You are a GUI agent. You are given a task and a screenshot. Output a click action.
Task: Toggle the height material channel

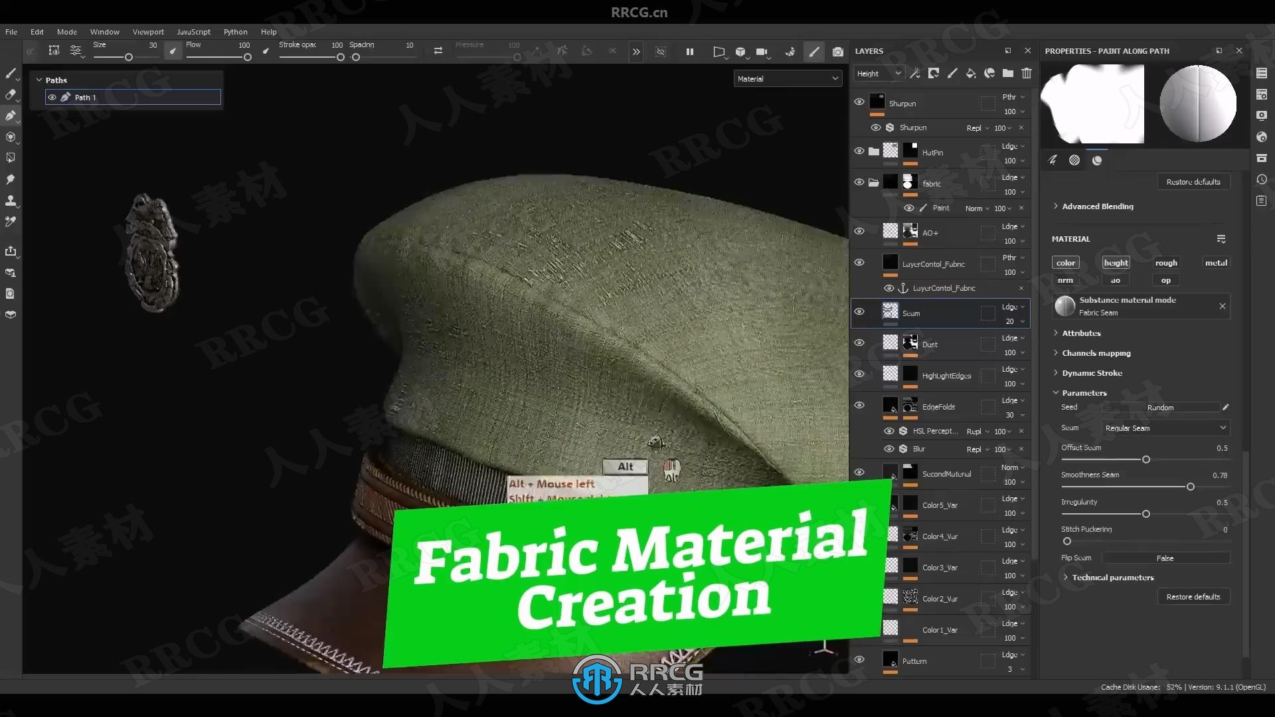pos(1116,263)
